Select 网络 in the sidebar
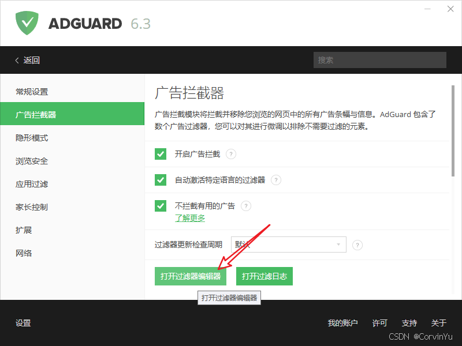 coord(72,253)
